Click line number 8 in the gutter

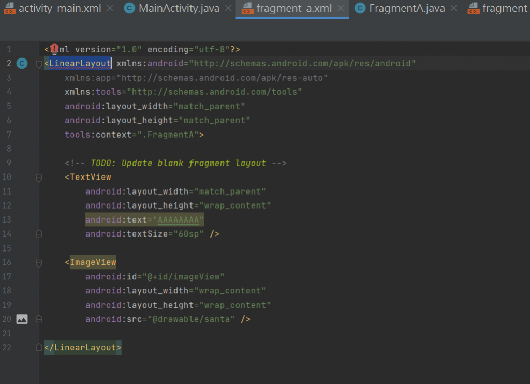coord(9,149)
